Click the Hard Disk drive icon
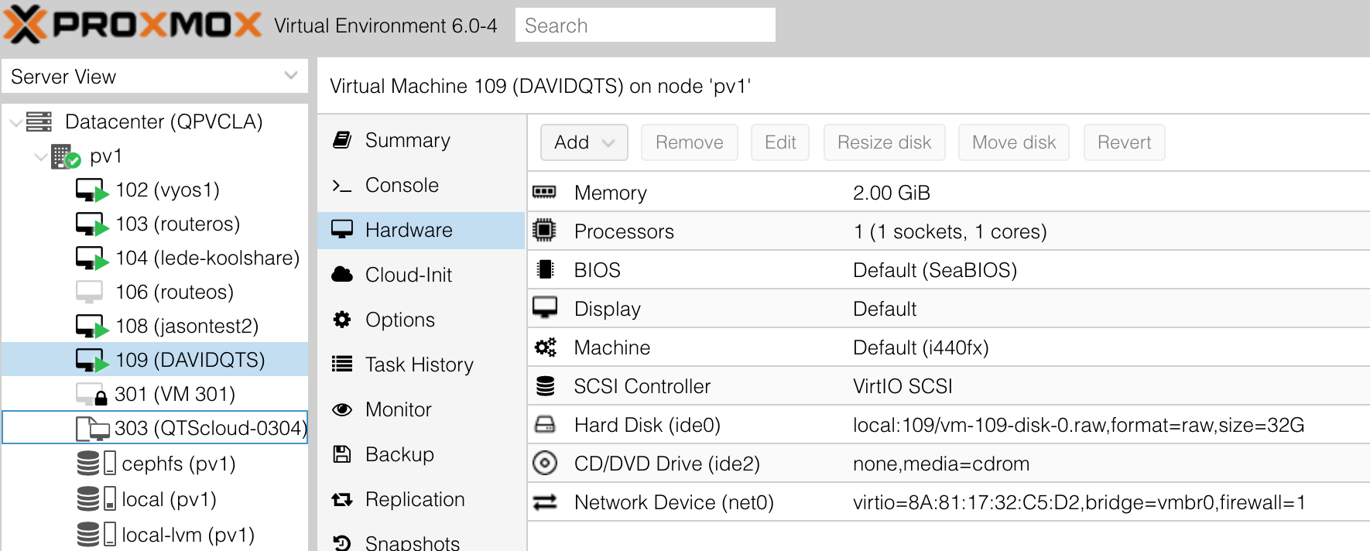Screen dimensions: 1370x551 [x=545, y=424]
